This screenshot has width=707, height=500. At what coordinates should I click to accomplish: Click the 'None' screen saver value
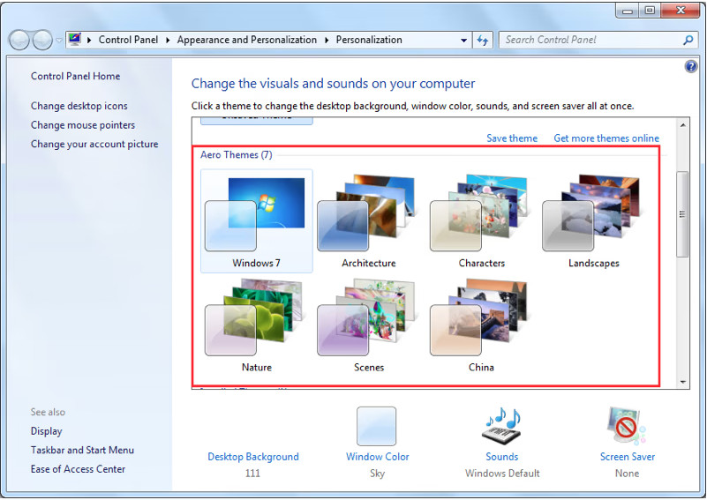pos(628,474)
